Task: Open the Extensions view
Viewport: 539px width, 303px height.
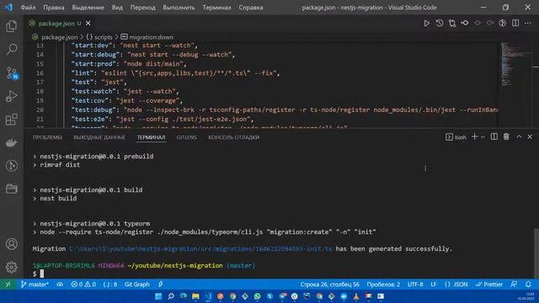Action: (x=11, y=120)
